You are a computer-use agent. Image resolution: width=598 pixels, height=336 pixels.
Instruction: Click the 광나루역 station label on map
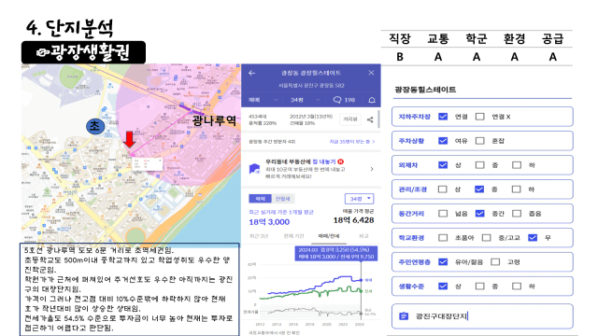click(214, 120)
